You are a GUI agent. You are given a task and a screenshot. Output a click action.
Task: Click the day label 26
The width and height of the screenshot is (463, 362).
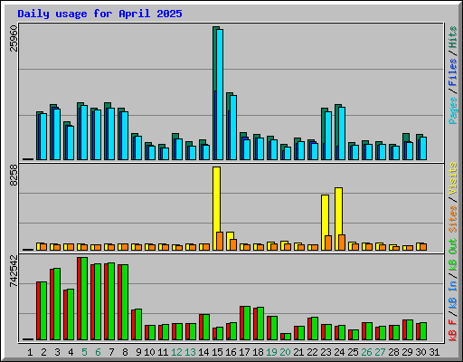pyautogui.click(x=366, y=352)
